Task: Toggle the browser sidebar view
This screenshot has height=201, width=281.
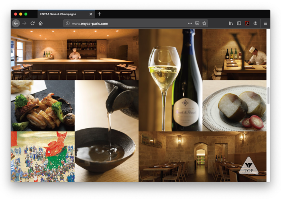Action: (239, 23)
